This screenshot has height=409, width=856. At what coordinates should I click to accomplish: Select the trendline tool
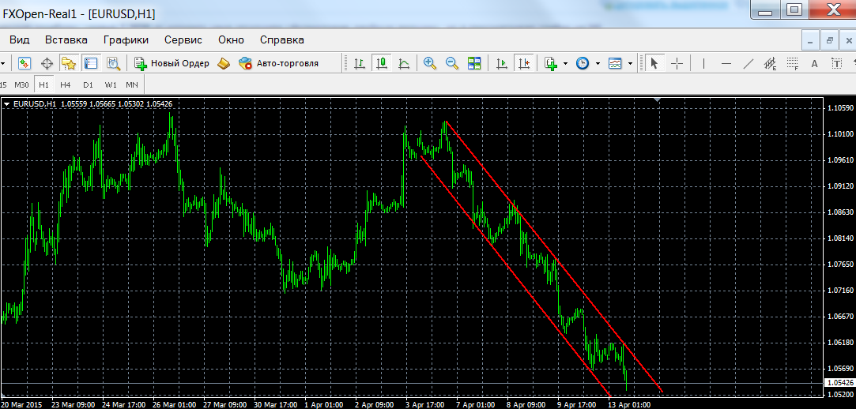(x=749, y=63)
